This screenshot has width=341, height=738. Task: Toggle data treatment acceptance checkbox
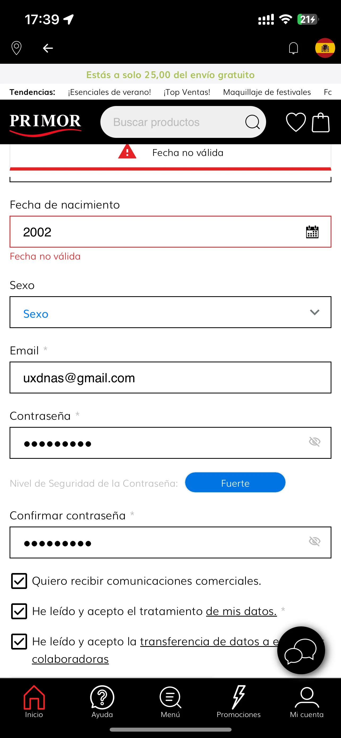[19, 611]
